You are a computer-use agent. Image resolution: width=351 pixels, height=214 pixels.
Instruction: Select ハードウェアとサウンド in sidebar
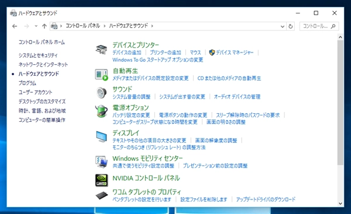[x=39, y=74]
